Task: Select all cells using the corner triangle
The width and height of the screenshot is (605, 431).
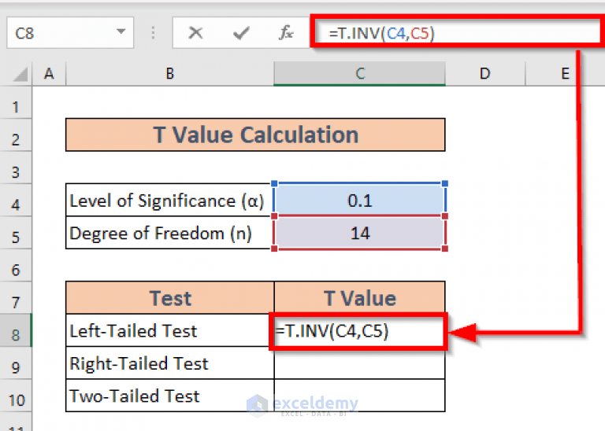Action: [20, 74]
